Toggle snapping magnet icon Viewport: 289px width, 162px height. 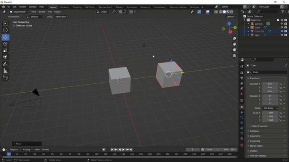tap(121, 12)
